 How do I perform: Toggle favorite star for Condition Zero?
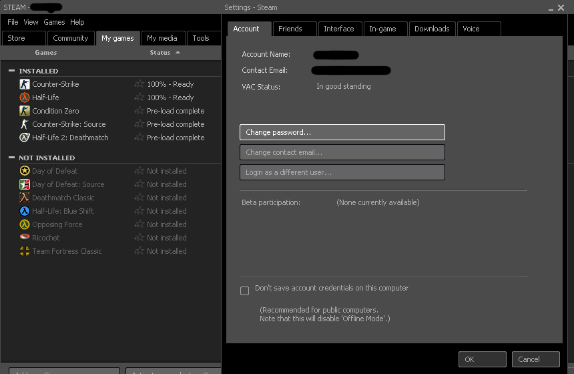click(139, 111)
